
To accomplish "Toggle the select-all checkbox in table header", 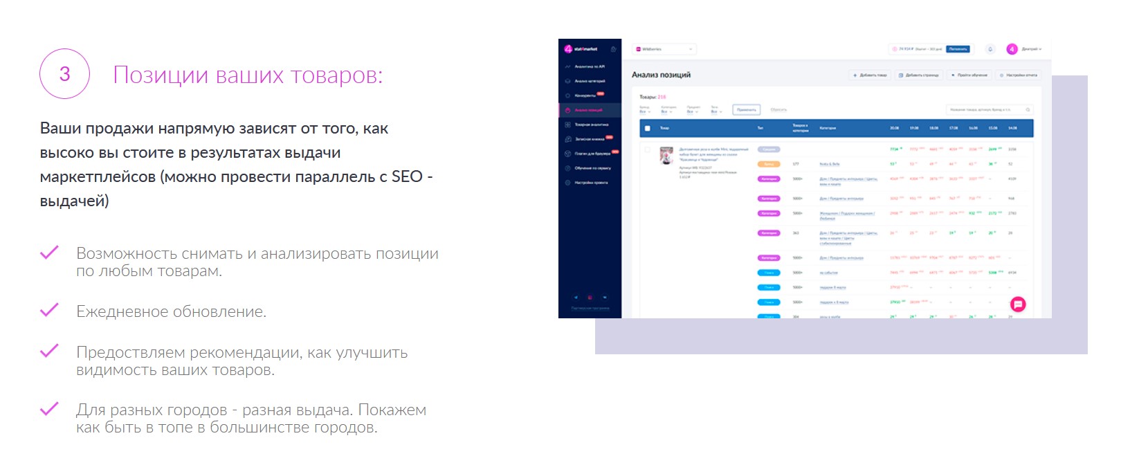I will tap(648, 128).
